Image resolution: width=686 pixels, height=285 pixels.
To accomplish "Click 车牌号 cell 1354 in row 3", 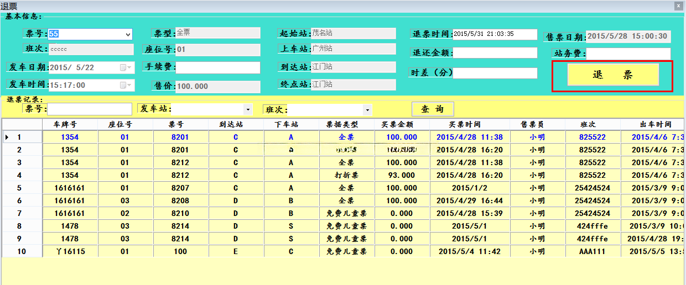I will point(70,162).
